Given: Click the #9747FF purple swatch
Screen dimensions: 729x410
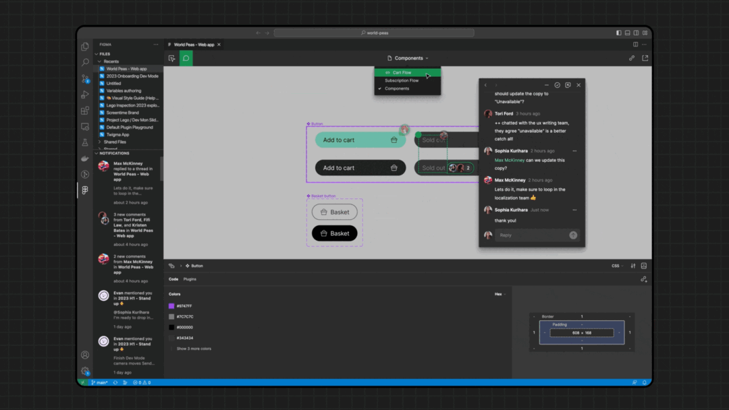Looking at the screenshot, I should (x=171, y=306).
